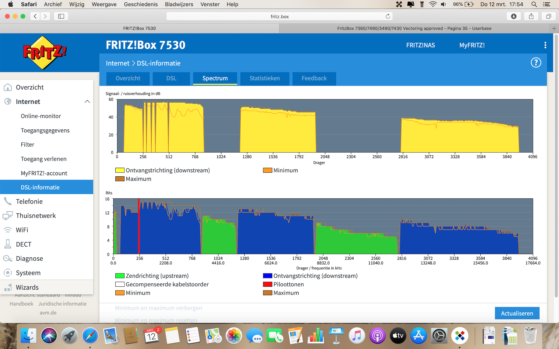This screenshot has width=559, height=349.
Task: Click the Safari share icon
Action: point(531,17)
